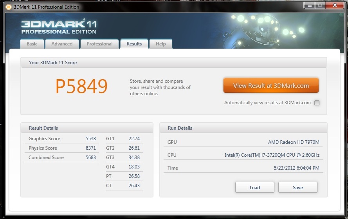This screenshot has width=348, height=219.
Task: Minimize the 3DMark 11 window
Action: (x=309, y=5)
